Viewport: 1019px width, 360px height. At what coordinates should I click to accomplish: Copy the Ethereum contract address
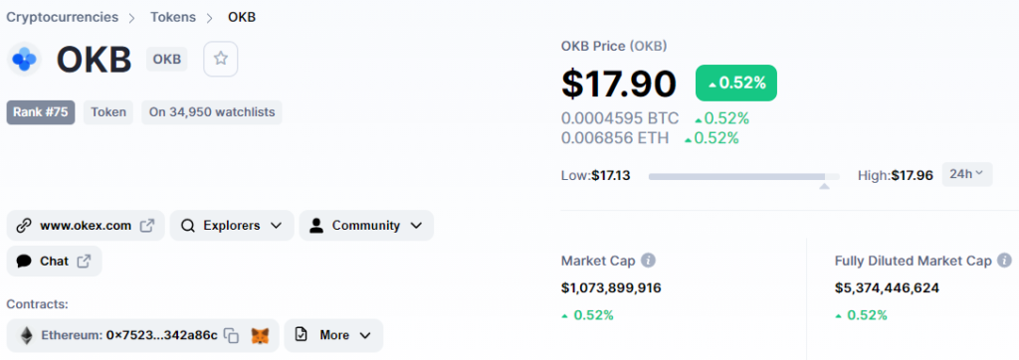(231, 335)
